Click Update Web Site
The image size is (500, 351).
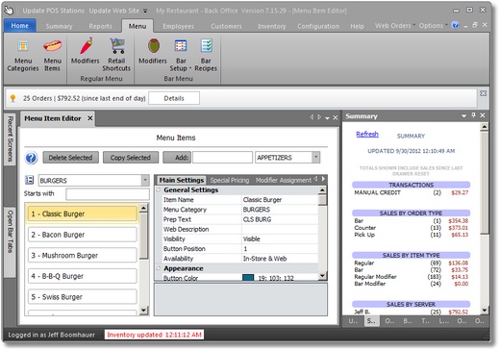click(114, 11)
